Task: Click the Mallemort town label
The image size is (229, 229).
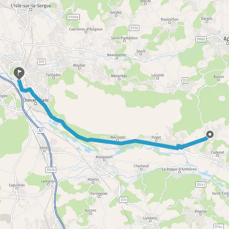Action: (104, 157)
